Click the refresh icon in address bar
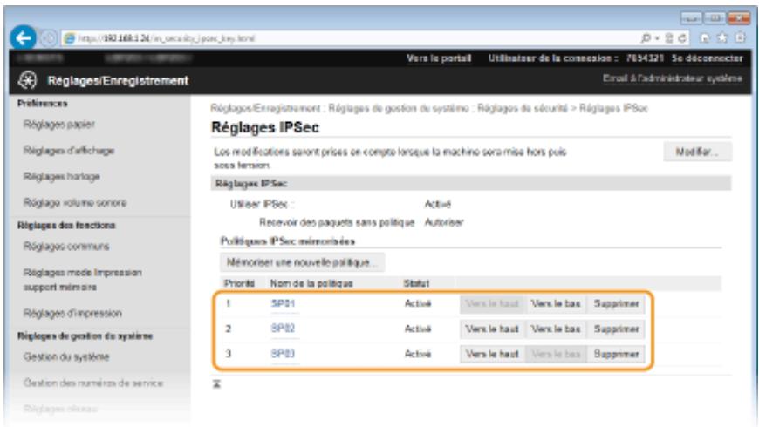The width and height of the screenshot is (759, 427). [x=682, y=38]
